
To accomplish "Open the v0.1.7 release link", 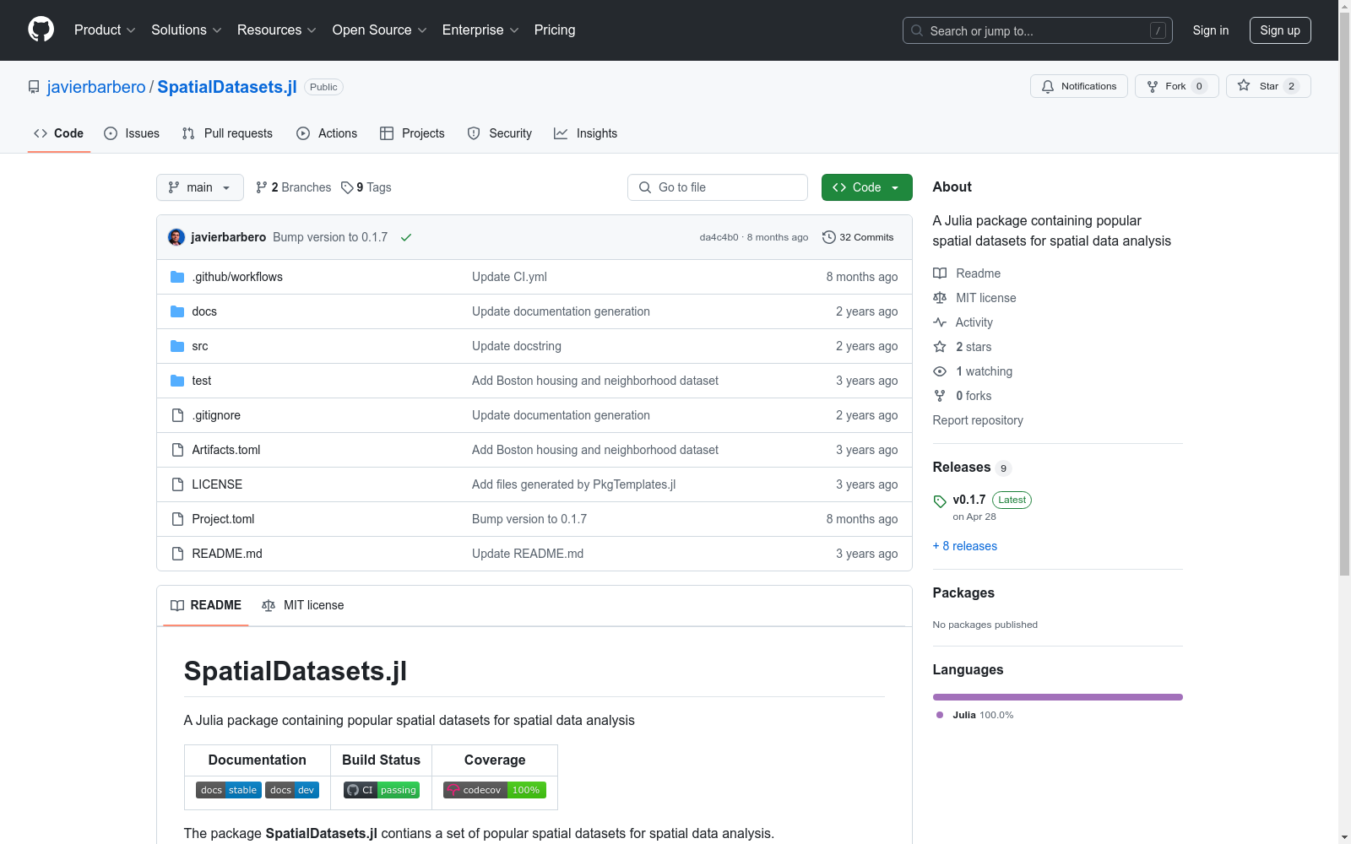I will point(969,500).
